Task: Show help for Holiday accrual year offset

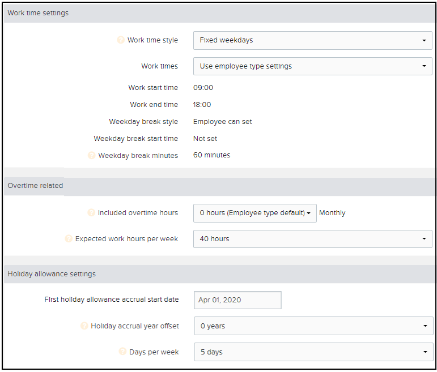Action: coord(84,326)
